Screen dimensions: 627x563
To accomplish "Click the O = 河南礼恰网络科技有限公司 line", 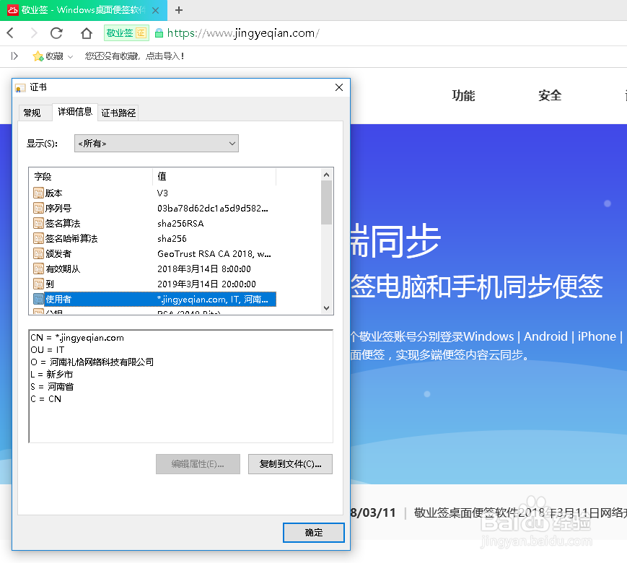I will [x=92, y=362].
